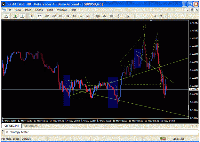The image size is (200, 142).
Task: Select the ellipse drawing tool
Action: (98, 16)
